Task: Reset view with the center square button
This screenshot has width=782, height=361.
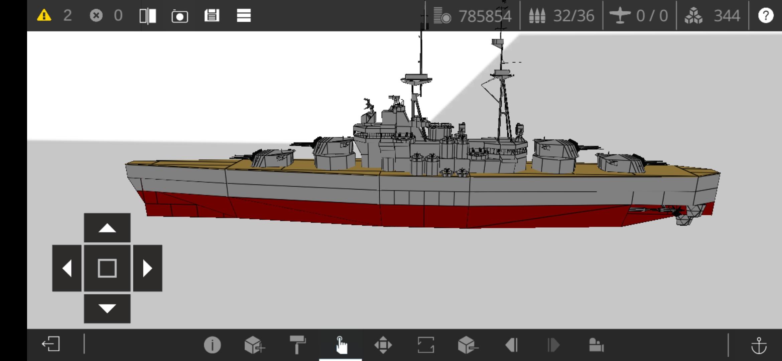Action: coord(107,268)
